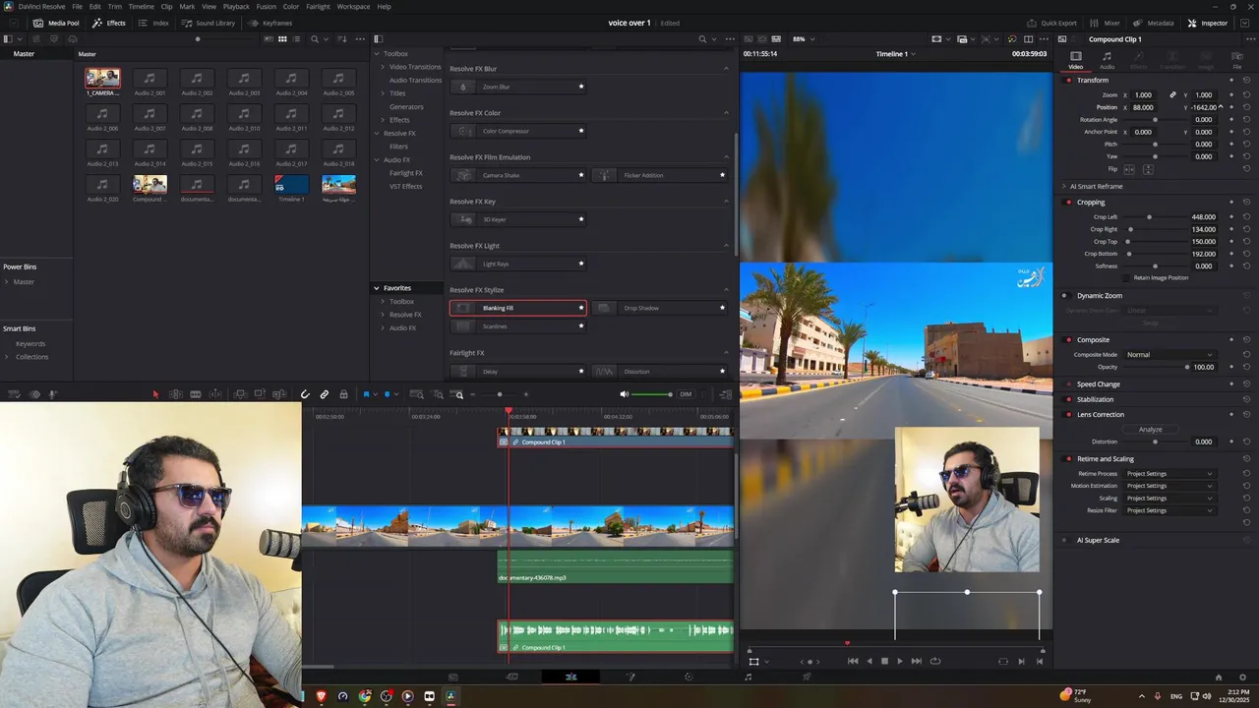Adjust the monitor volume green slider
The image size is (1259, 708).
651,394
